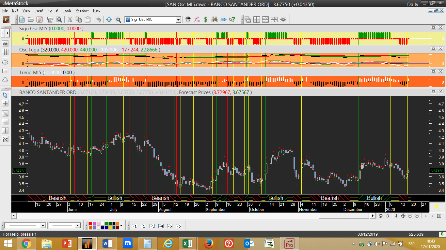Open the Format menu
Viewport: 446px width, 250px height.
[53, 10]
